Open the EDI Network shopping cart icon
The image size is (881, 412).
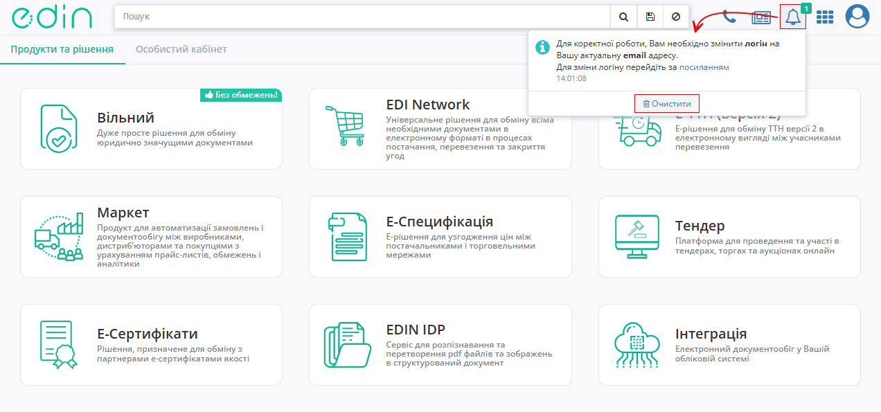point(345,125)
